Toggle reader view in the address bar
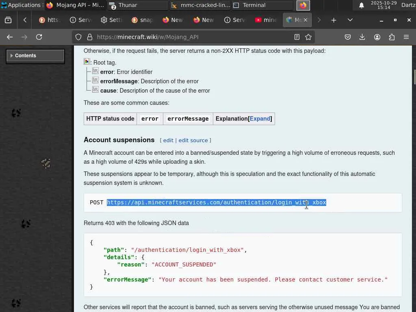The image size is (416, 312). click(x=297, y=37)
